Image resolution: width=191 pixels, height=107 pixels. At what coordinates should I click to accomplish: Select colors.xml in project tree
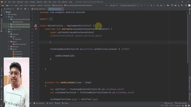[x=17, y=51]
